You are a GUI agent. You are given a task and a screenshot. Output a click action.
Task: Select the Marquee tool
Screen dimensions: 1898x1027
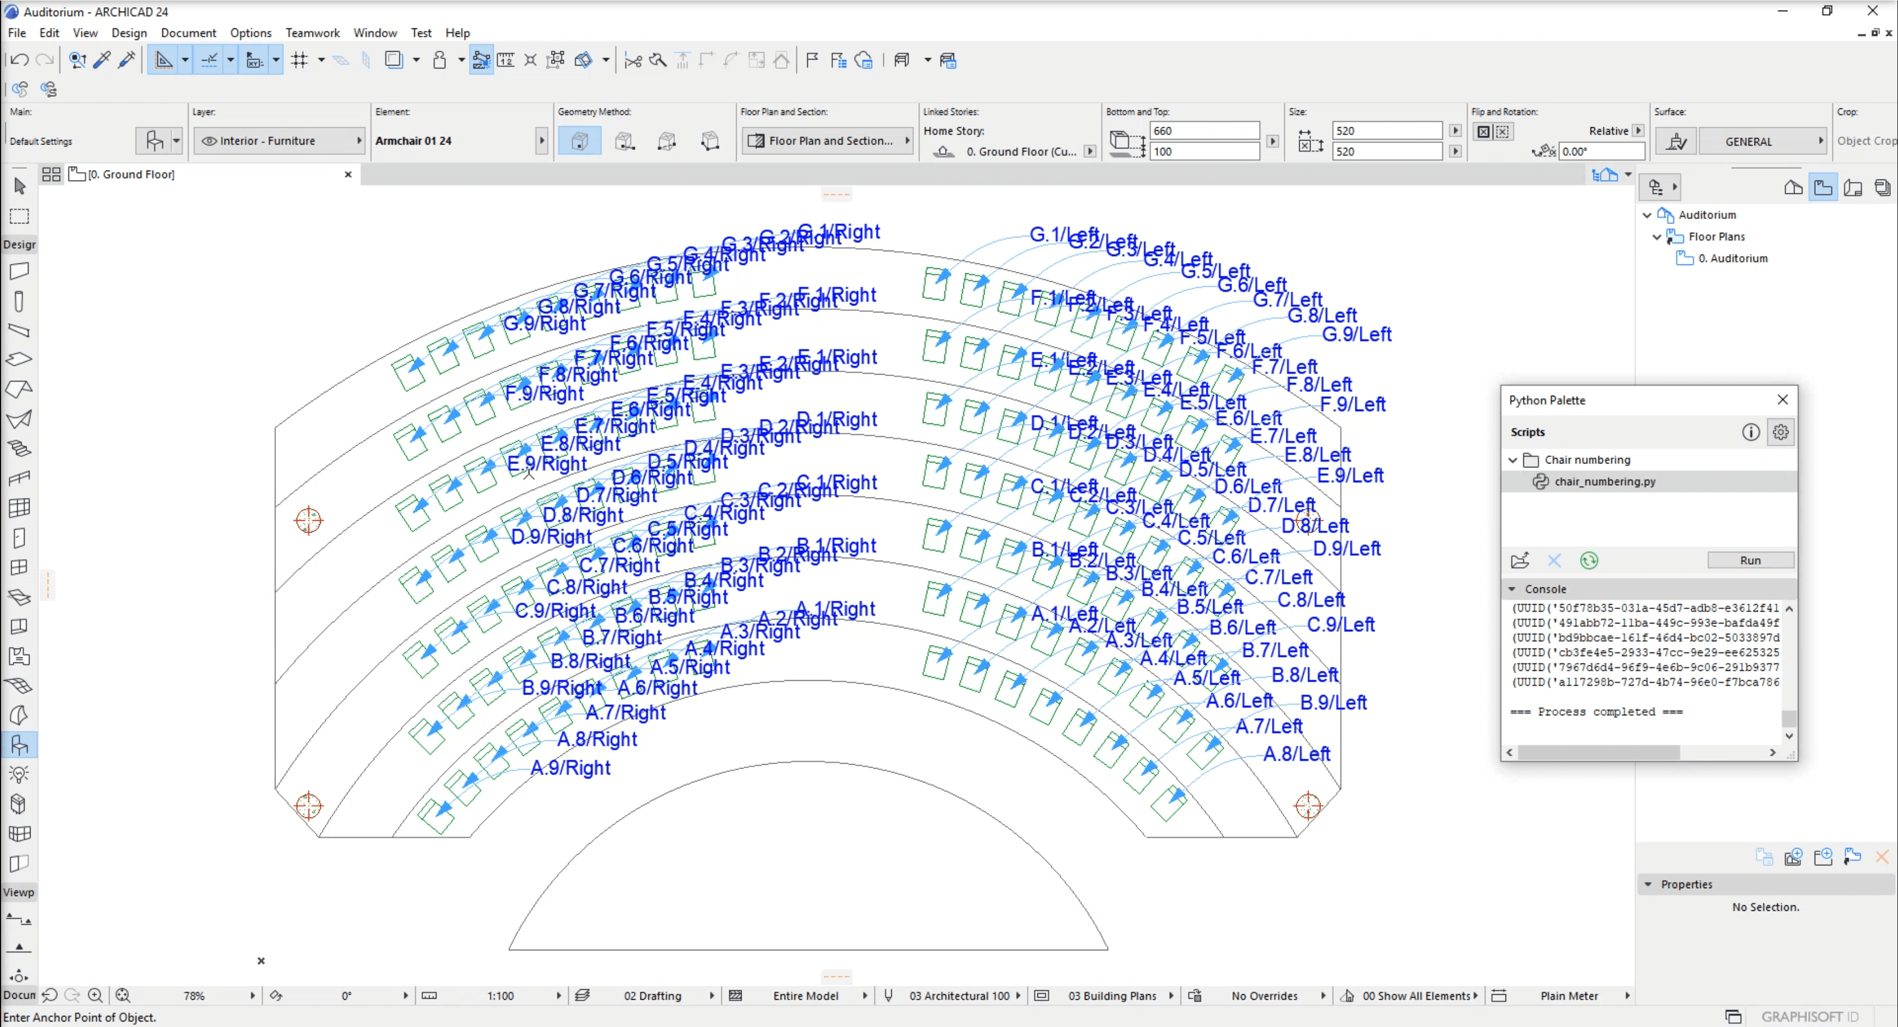point(19,217)
